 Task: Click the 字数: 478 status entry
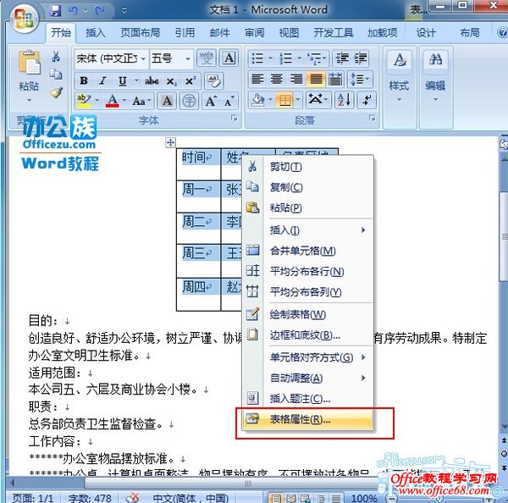coord(90,497)
